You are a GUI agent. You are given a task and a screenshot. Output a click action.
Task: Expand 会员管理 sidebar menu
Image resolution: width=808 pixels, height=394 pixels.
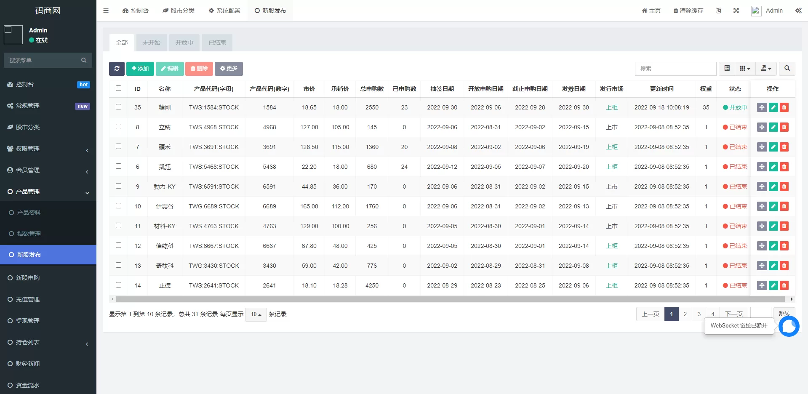tap(48, 170)
